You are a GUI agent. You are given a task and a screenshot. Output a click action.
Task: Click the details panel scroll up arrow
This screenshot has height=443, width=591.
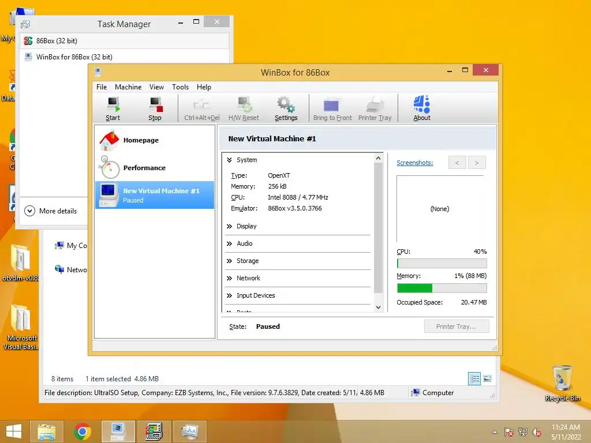tap(379, 159)
